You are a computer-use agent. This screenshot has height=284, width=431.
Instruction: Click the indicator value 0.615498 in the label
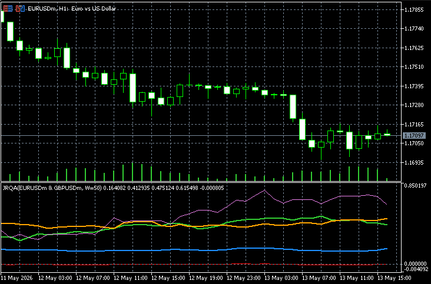point(187,188)
